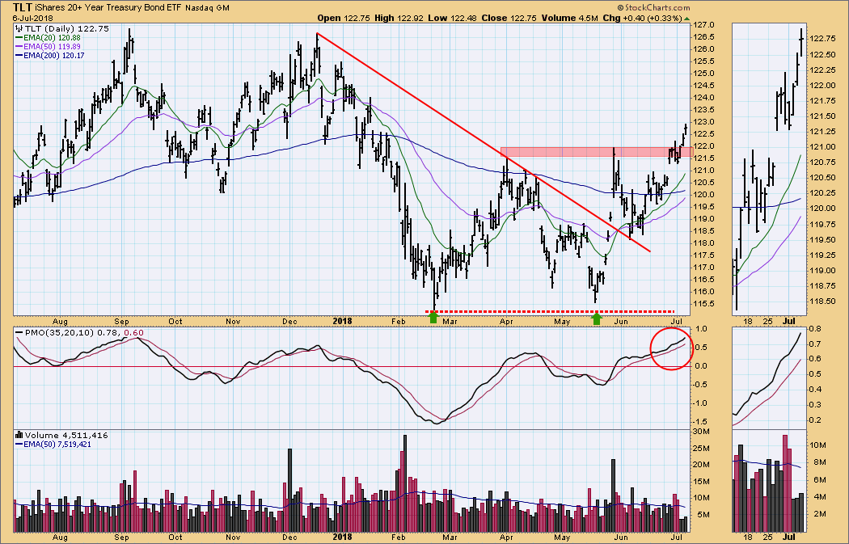Screen dimensions: 849x544
Task: Click the 115.5 price axis label
Action: (x=705, y=304)
